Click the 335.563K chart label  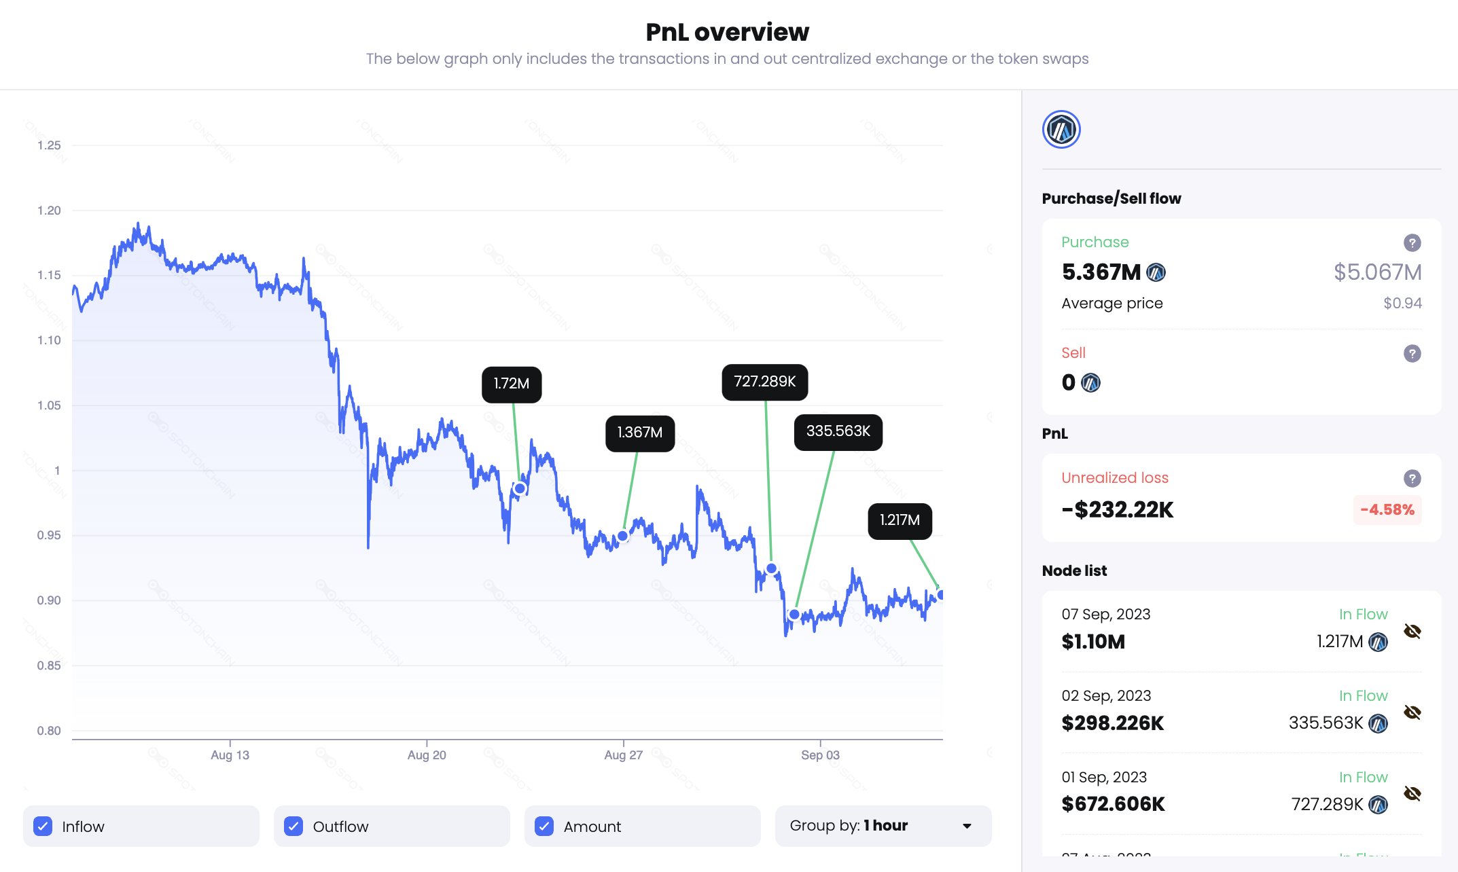[x=838, y=432]
